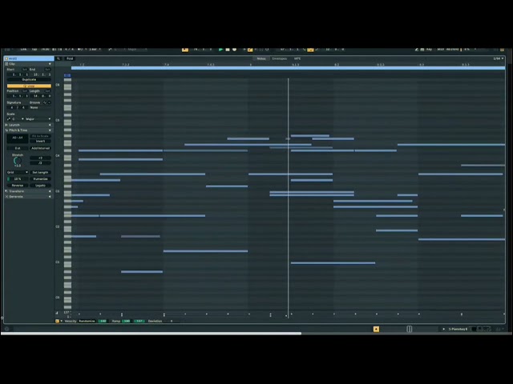
Task: Collapse the Pitch & Time section
Action: pyautogui.click(x=50, y=130)
